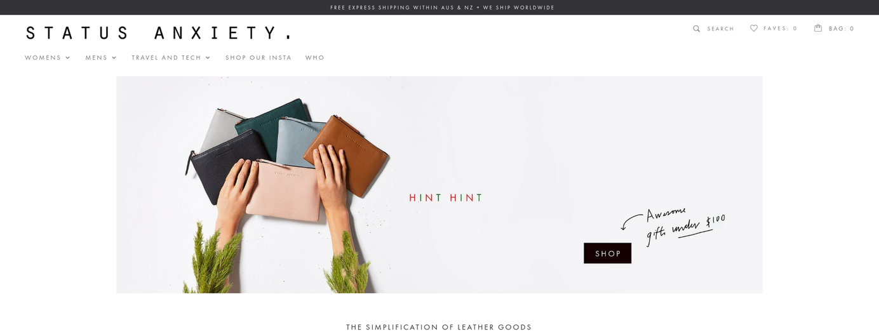View Faves: 0 list

[781, 29]
